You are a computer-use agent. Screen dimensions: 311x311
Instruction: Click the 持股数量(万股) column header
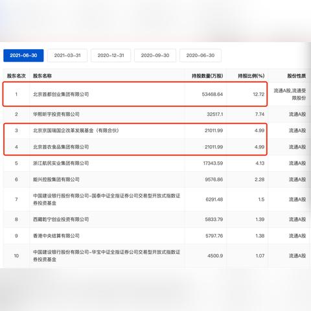(x=207, y=76)
